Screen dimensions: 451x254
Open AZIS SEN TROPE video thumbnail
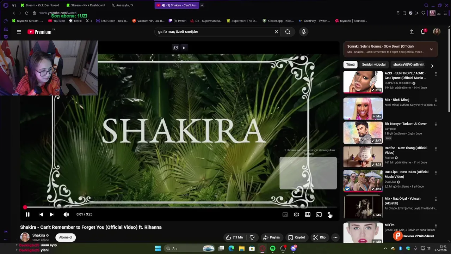click(363, 82)
